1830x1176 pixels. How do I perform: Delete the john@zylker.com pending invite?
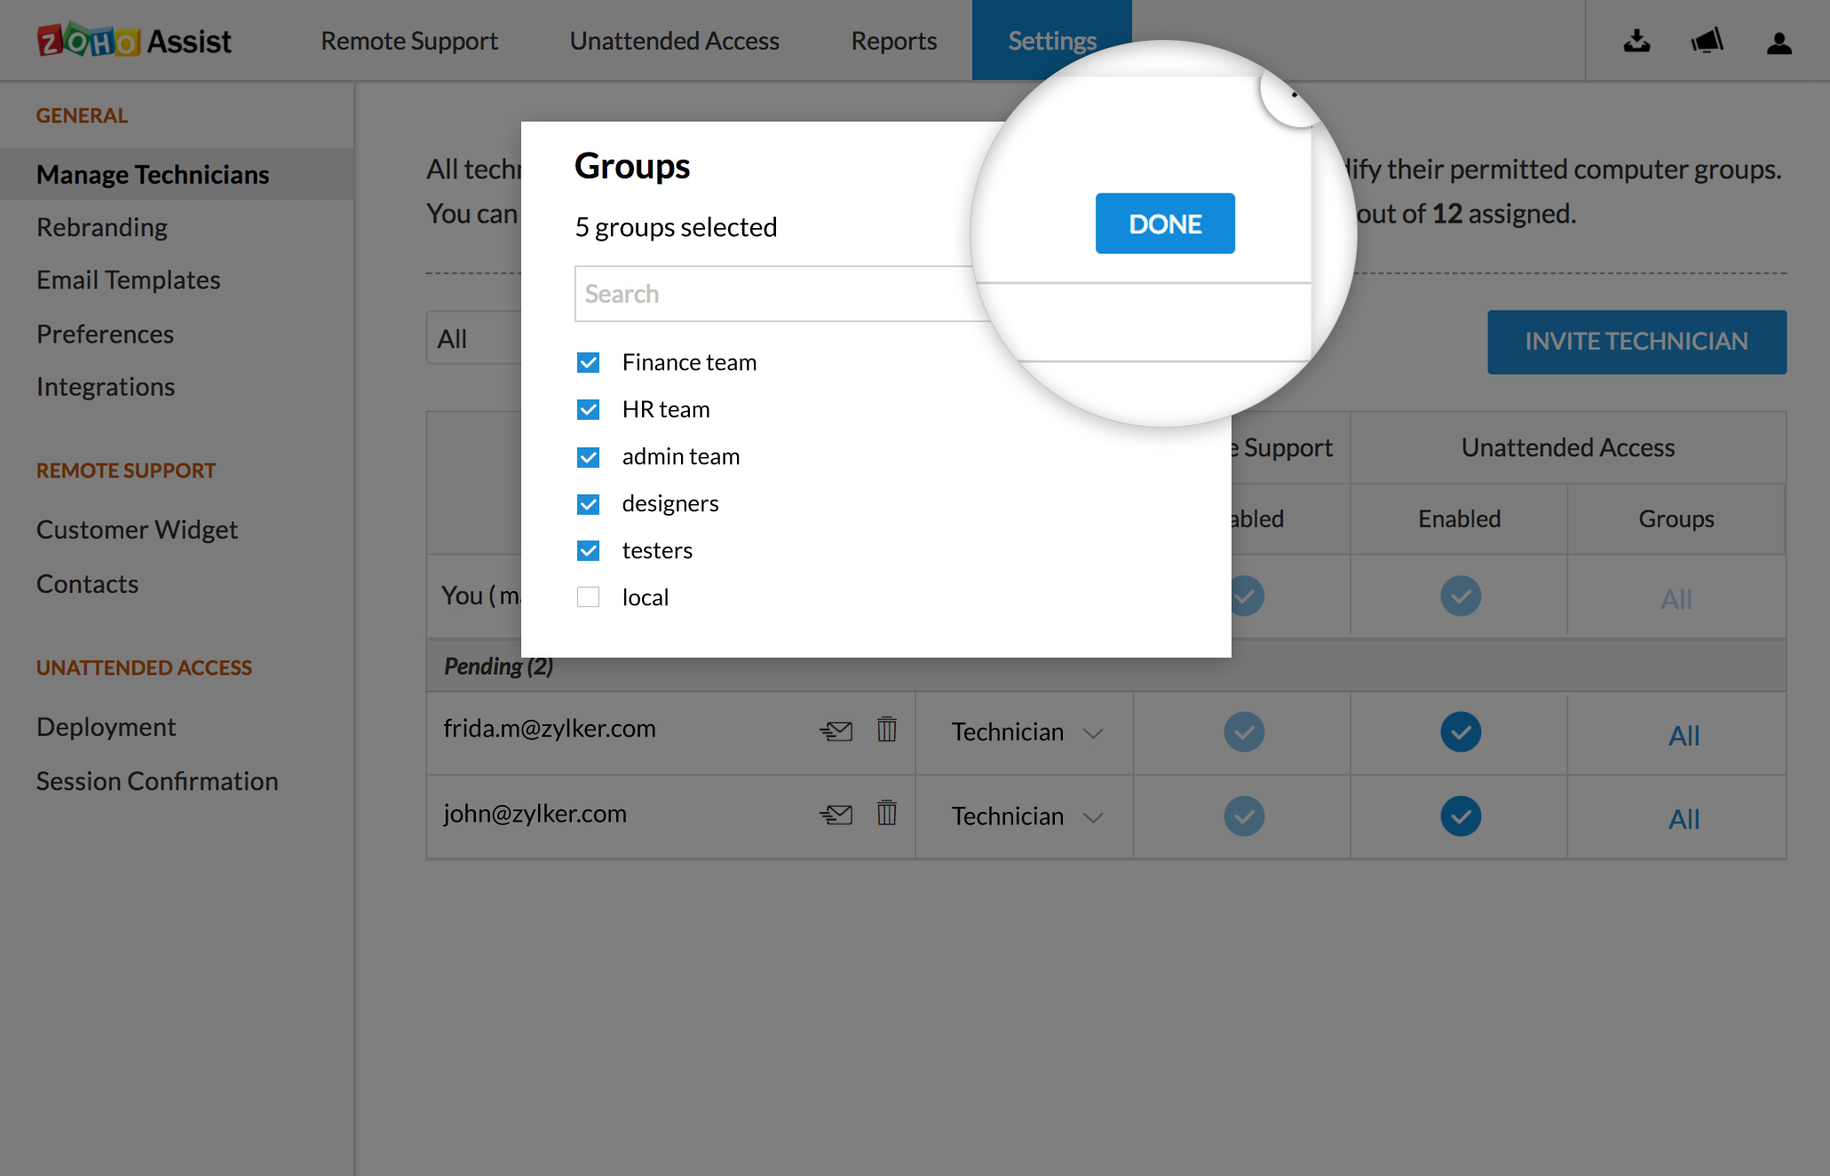(886, 813)
